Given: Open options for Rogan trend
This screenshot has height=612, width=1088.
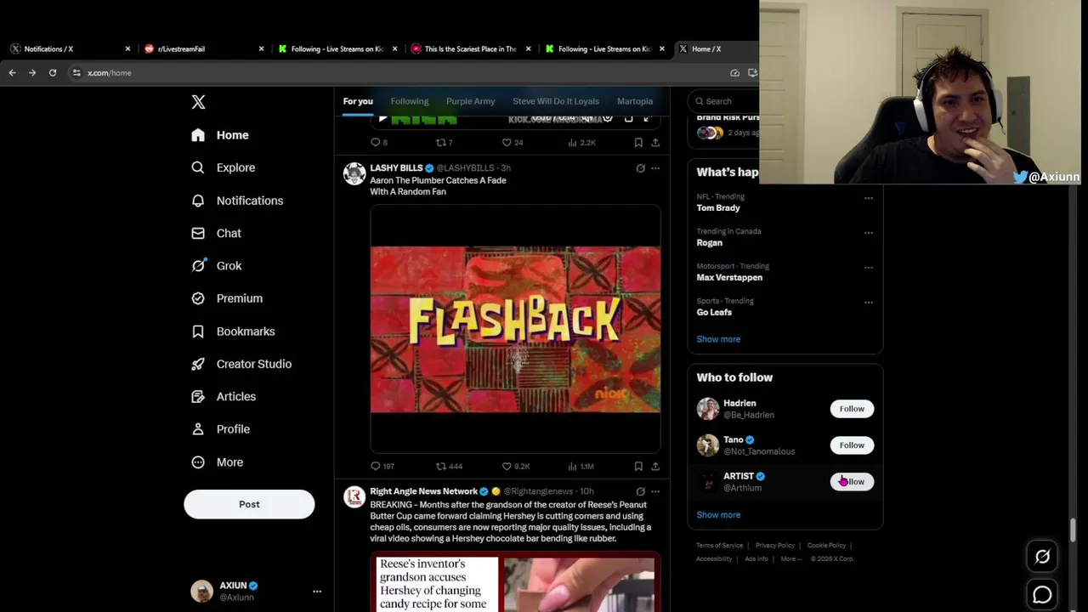Looking at the screenshot, I should 869,233.
